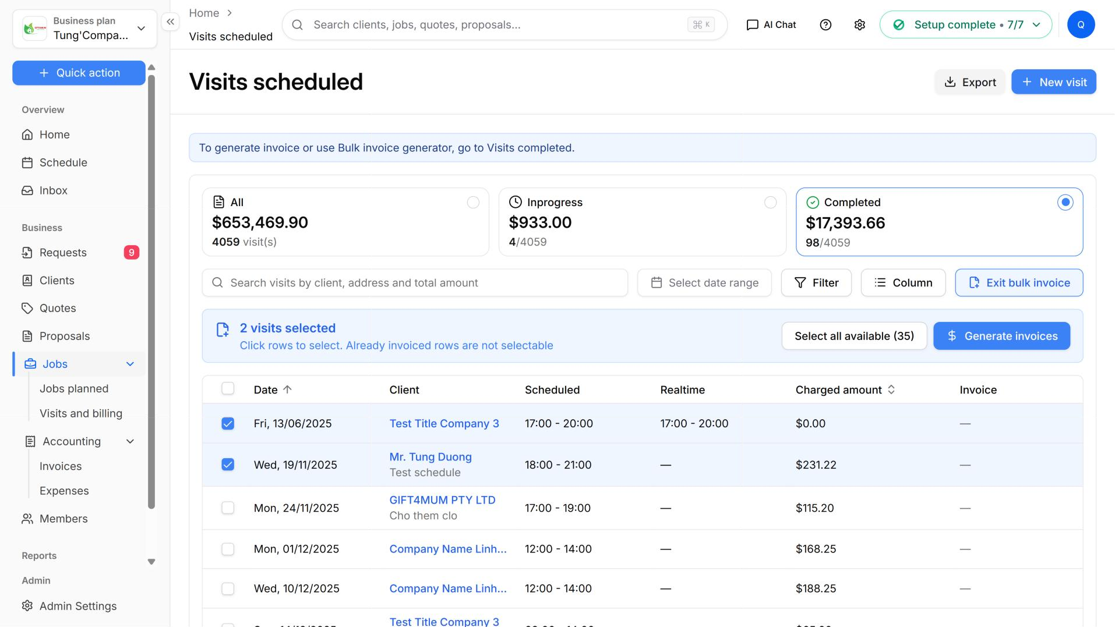Open the Select date range picker
The image size is (1115, 627).
coord(704,283)
